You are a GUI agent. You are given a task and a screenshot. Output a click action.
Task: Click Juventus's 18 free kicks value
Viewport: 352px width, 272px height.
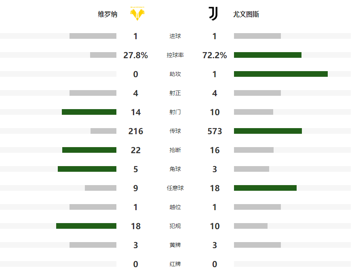pos(215,188)
